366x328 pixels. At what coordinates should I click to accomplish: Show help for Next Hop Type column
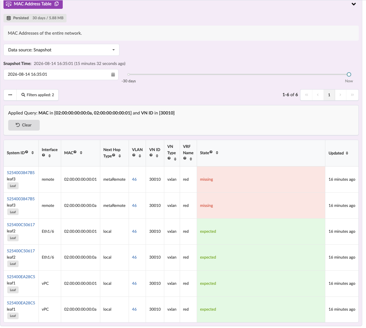[114, 155]
